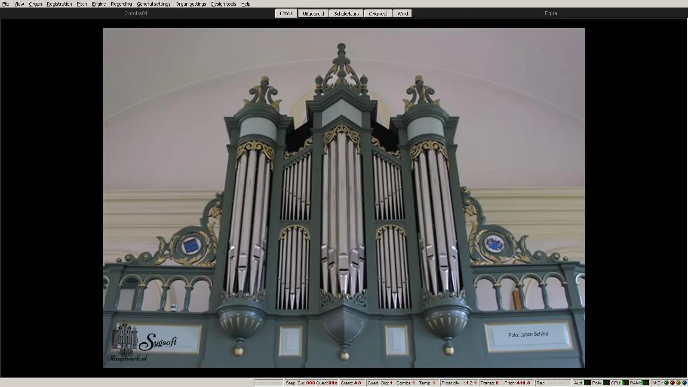688x387 pixels.
Task: Switch to the Schakelaars tab
Action: (346, 13)
